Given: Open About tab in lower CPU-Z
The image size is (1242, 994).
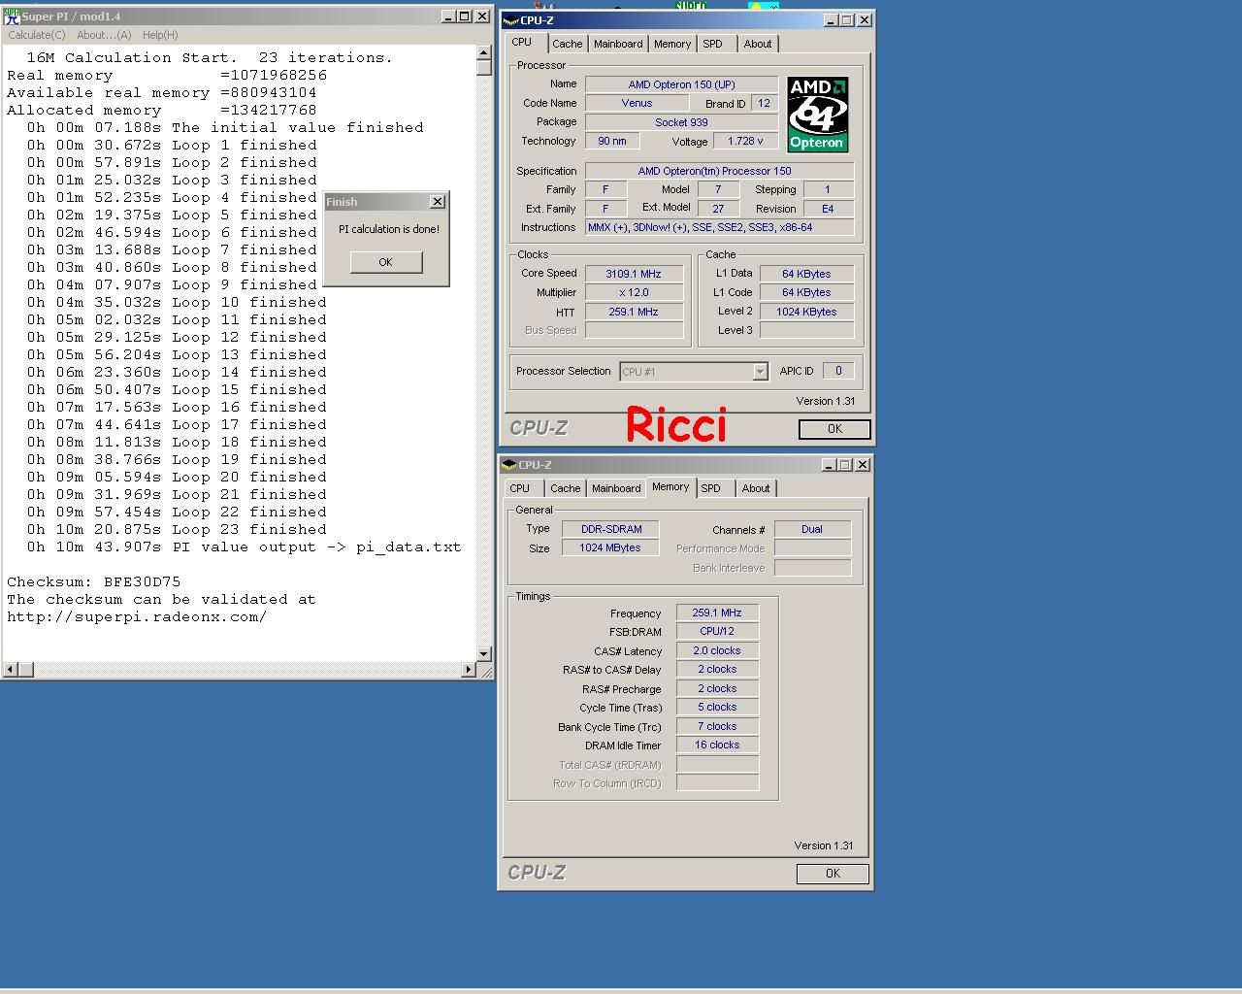Looking at the screenshot, I should (756, 488).
